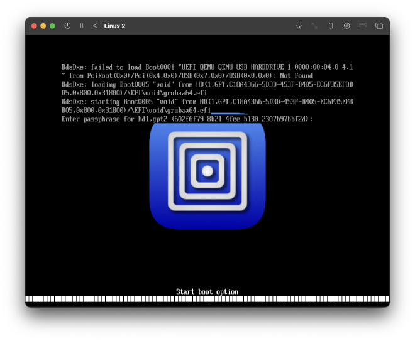Open the shared folder icon
415x341 pixels.
363,26
